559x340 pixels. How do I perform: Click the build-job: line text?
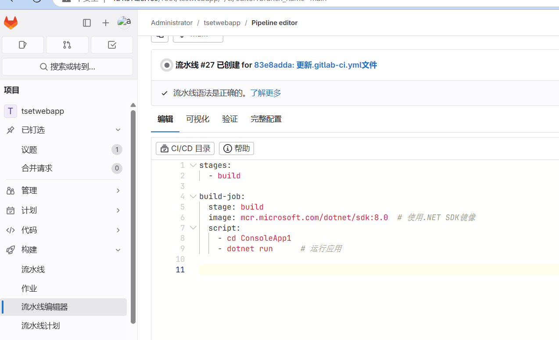[x=222, y=196]
